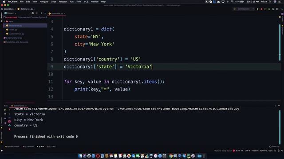Click UTF-8 encoding in status bar
Screen dimensions: 284x159
(x=247, y=151)
